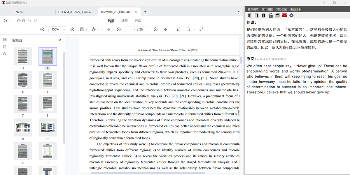Enter fullscreen with the expand arrows icon

click(x=201, y=29)
